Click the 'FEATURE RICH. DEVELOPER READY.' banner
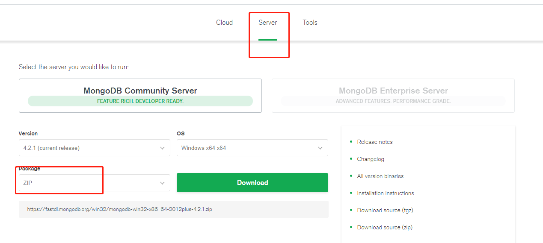The width and height of the screenshot is (543, 243). pyautogui.click(x=140, y=101)
